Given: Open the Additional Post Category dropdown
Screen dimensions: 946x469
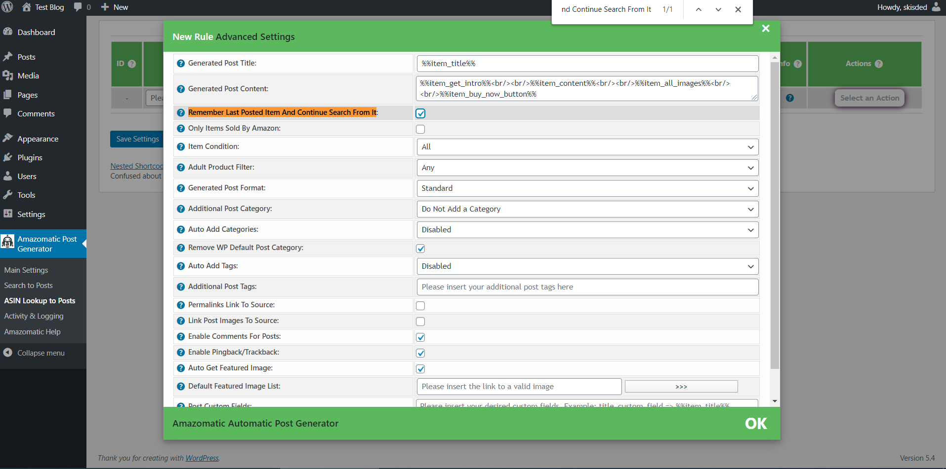Looking at the screenshot, I should tap(587, 209).
